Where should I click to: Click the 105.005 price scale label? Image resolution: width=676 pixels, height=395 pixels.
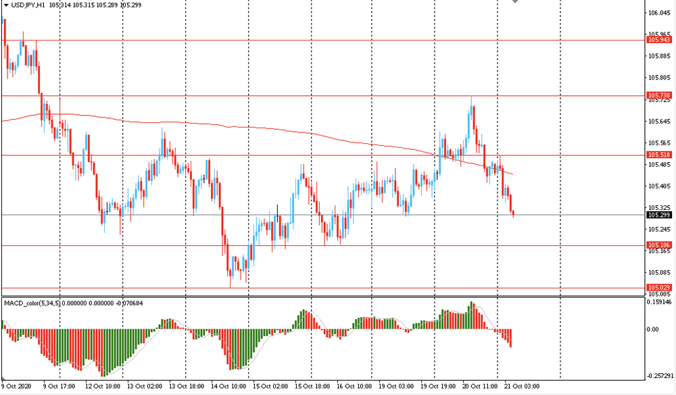tap(660, 294)
